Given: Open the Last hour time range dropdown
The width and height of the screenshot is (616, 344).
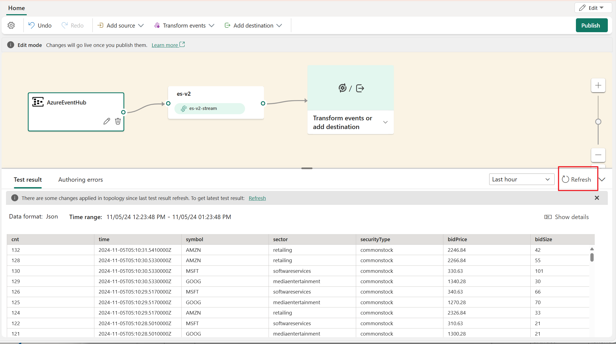Looking at the screenshot, I should pyautogui.click(x=521, y=179).
